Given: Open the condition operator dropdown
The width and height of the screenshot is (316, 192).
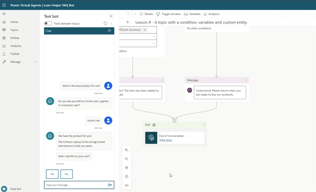Looking at the screenshot, I should click(x=154, y=37).
